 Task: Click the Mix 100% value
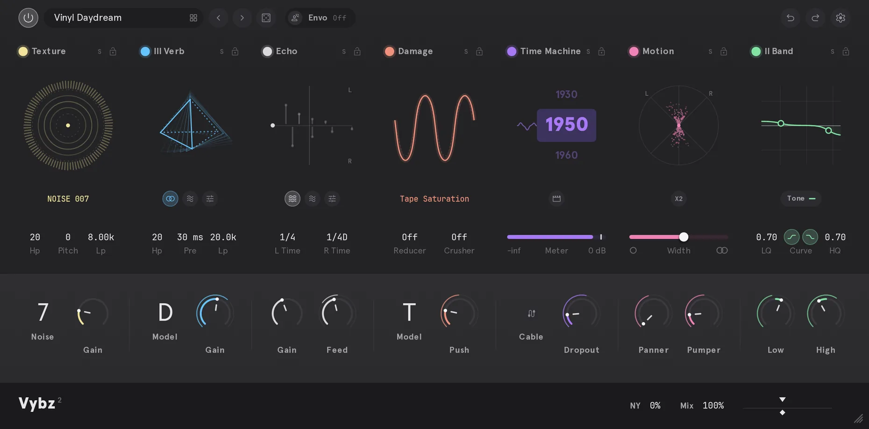coord(713,406)
